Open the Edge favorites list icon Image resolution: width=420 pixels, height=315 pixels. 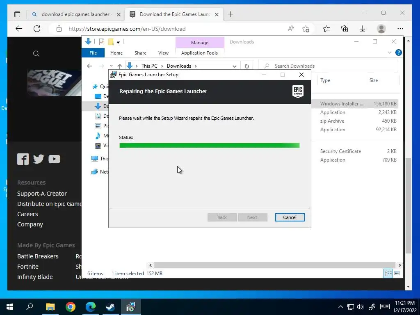326,29
